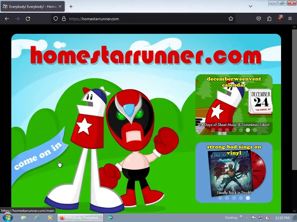
Task: Open the decemberweenvent calendar card
Action: pyautogui.click(x=234, y=105)
